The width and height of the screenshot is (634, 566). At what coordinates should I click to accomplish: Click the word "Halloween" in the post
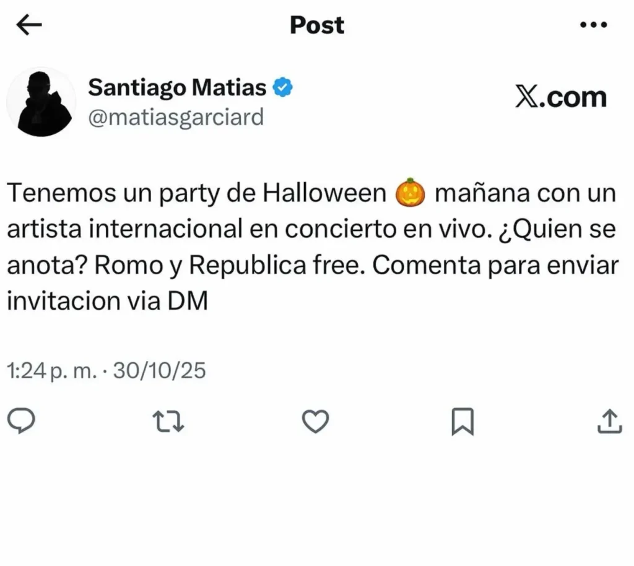(324, 194)
